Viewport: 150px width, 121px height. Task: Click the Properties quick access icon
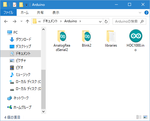(x=15, y=5)
